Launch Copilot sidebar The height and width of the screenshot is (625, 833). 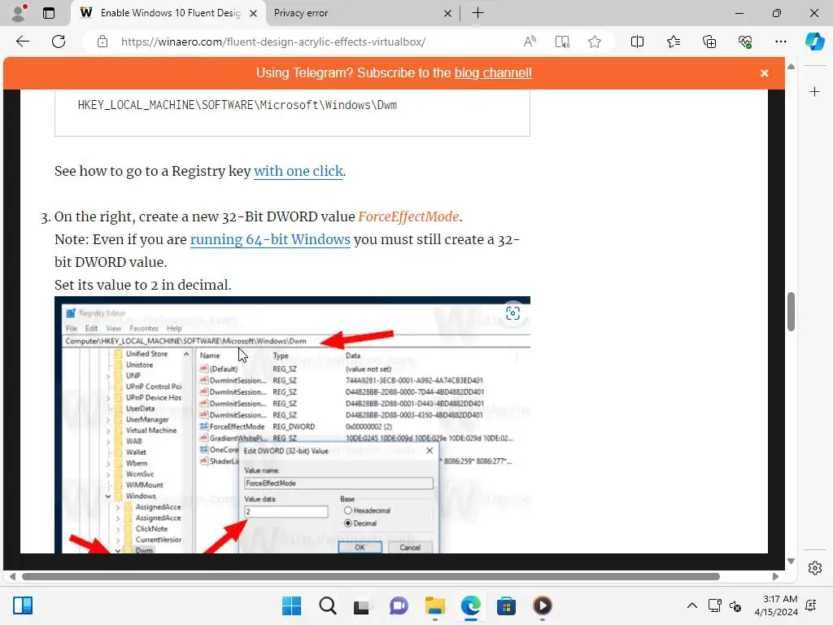coord(814,42)
